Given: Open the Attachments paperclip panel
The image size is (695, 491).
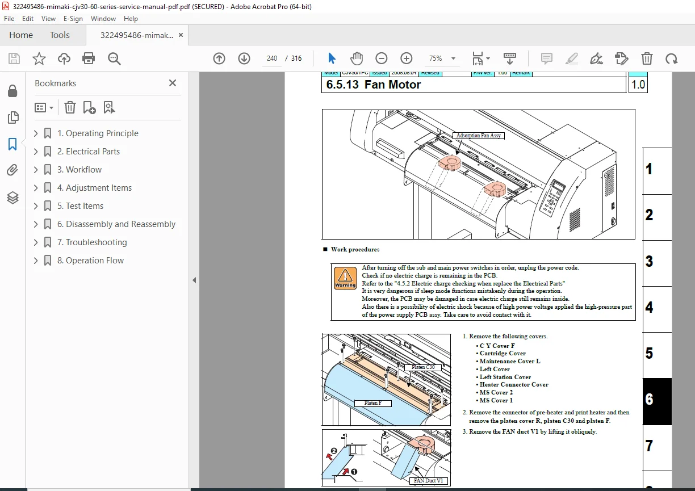Looking at the screenshot, I should pos(12,170).
